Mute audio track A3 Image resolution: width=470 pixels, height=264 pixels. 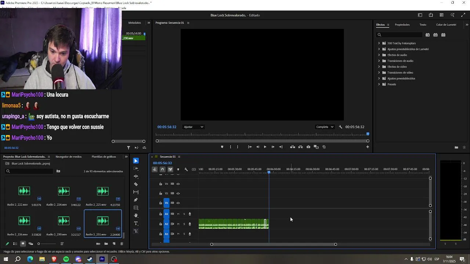click(178, 234)
